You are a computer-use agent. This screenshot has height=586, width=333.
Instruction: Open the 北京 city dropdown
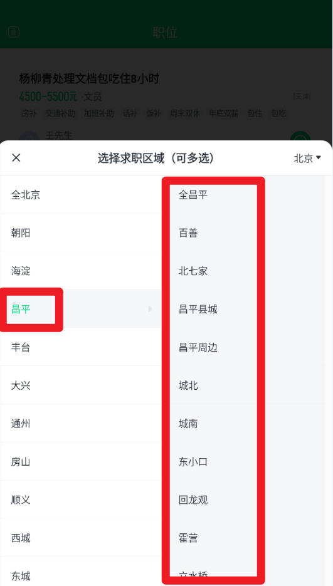click(x=307, y=158)
